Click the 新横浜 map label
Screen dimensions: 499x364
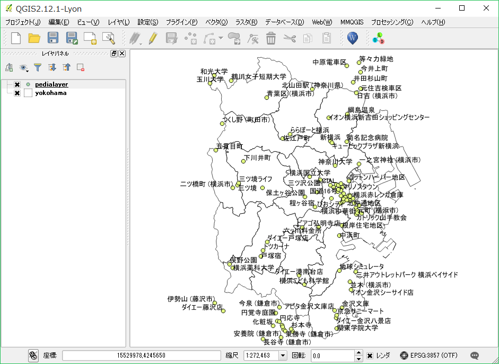[330, 137]
